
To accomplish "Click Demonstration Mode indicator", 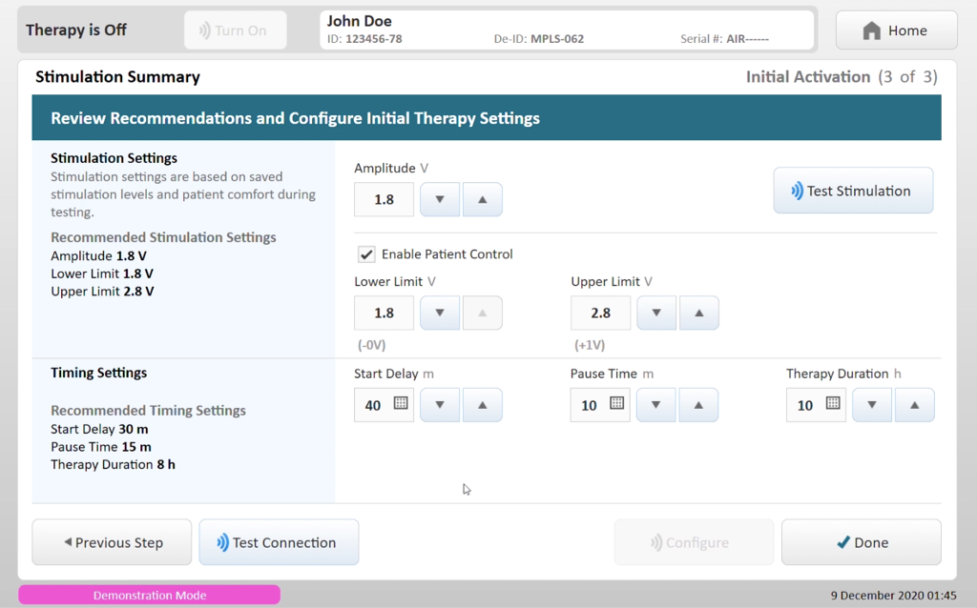I will 150,595.
